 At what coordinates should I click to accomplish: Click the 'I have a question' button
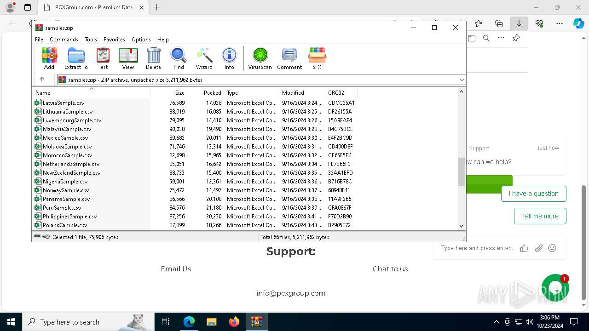coord(534,194)
